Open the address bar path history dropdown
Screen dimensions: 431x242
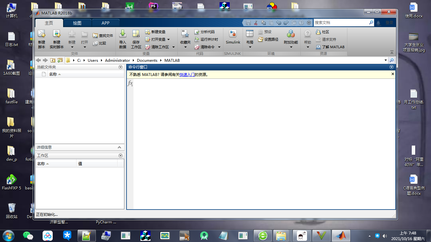[386, 60]
